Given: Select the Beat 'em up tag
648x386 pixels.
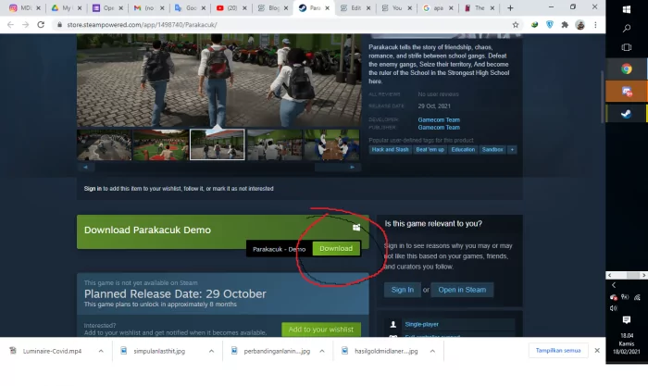Looking at the screenshot, I should coord(430,150).
